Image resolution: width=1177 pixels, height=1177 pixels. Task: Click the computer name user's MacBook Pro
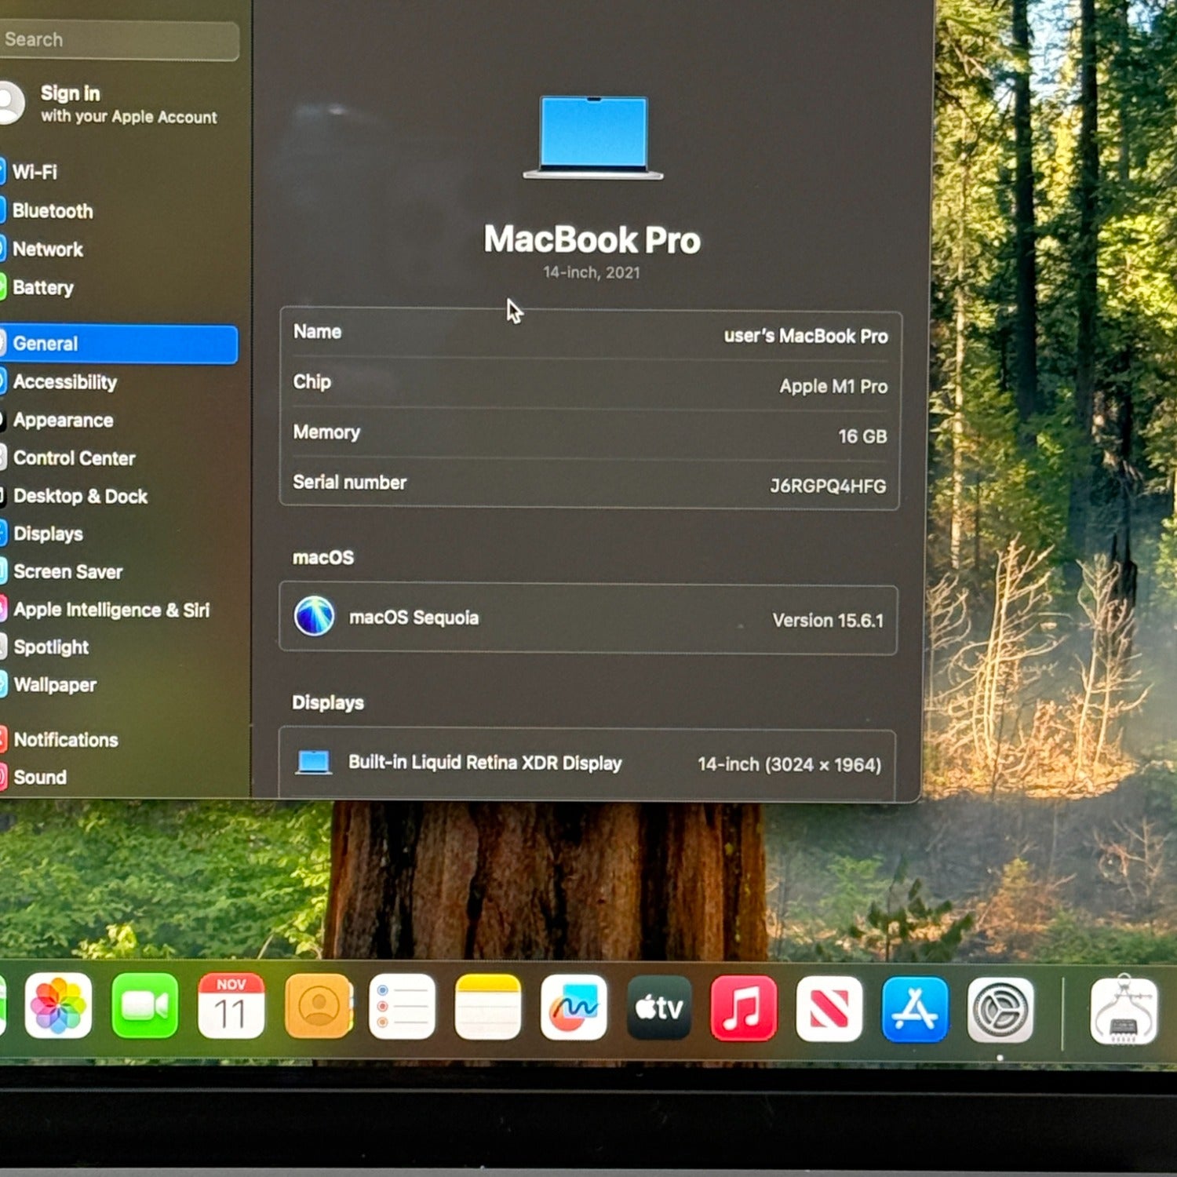(805, 336)
